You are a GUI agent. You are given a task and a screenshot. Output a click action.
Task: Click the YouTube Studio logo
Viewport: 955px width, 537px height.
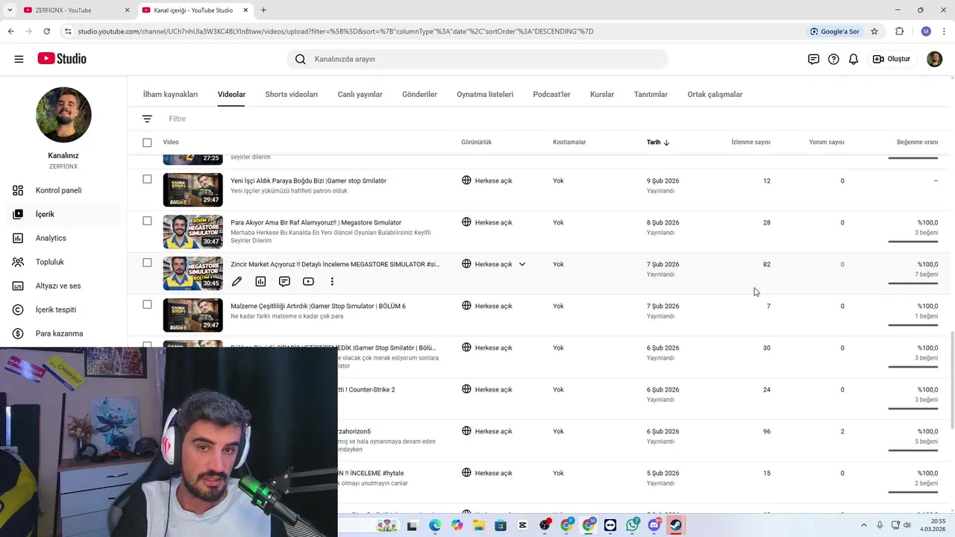62,59
